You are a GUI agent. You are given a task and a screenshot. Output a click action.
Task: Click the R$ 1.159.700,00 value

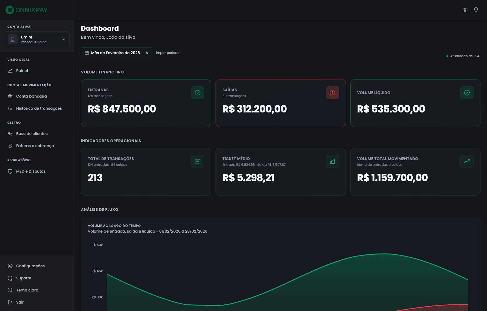click(393, 178)
